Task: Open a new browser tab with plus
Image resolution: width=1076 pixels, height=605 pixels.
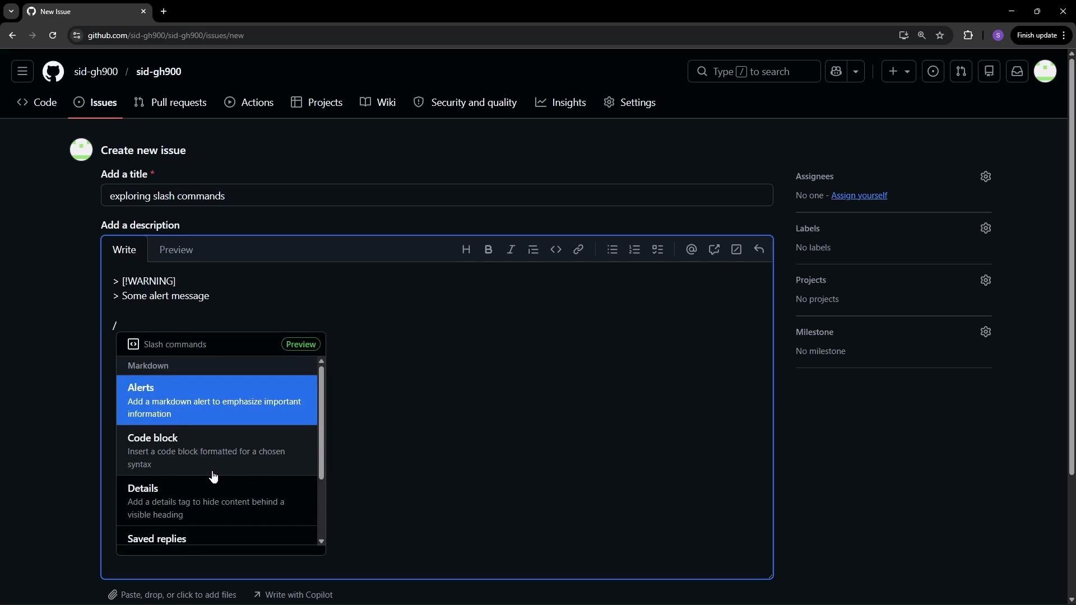Action: 164,11
